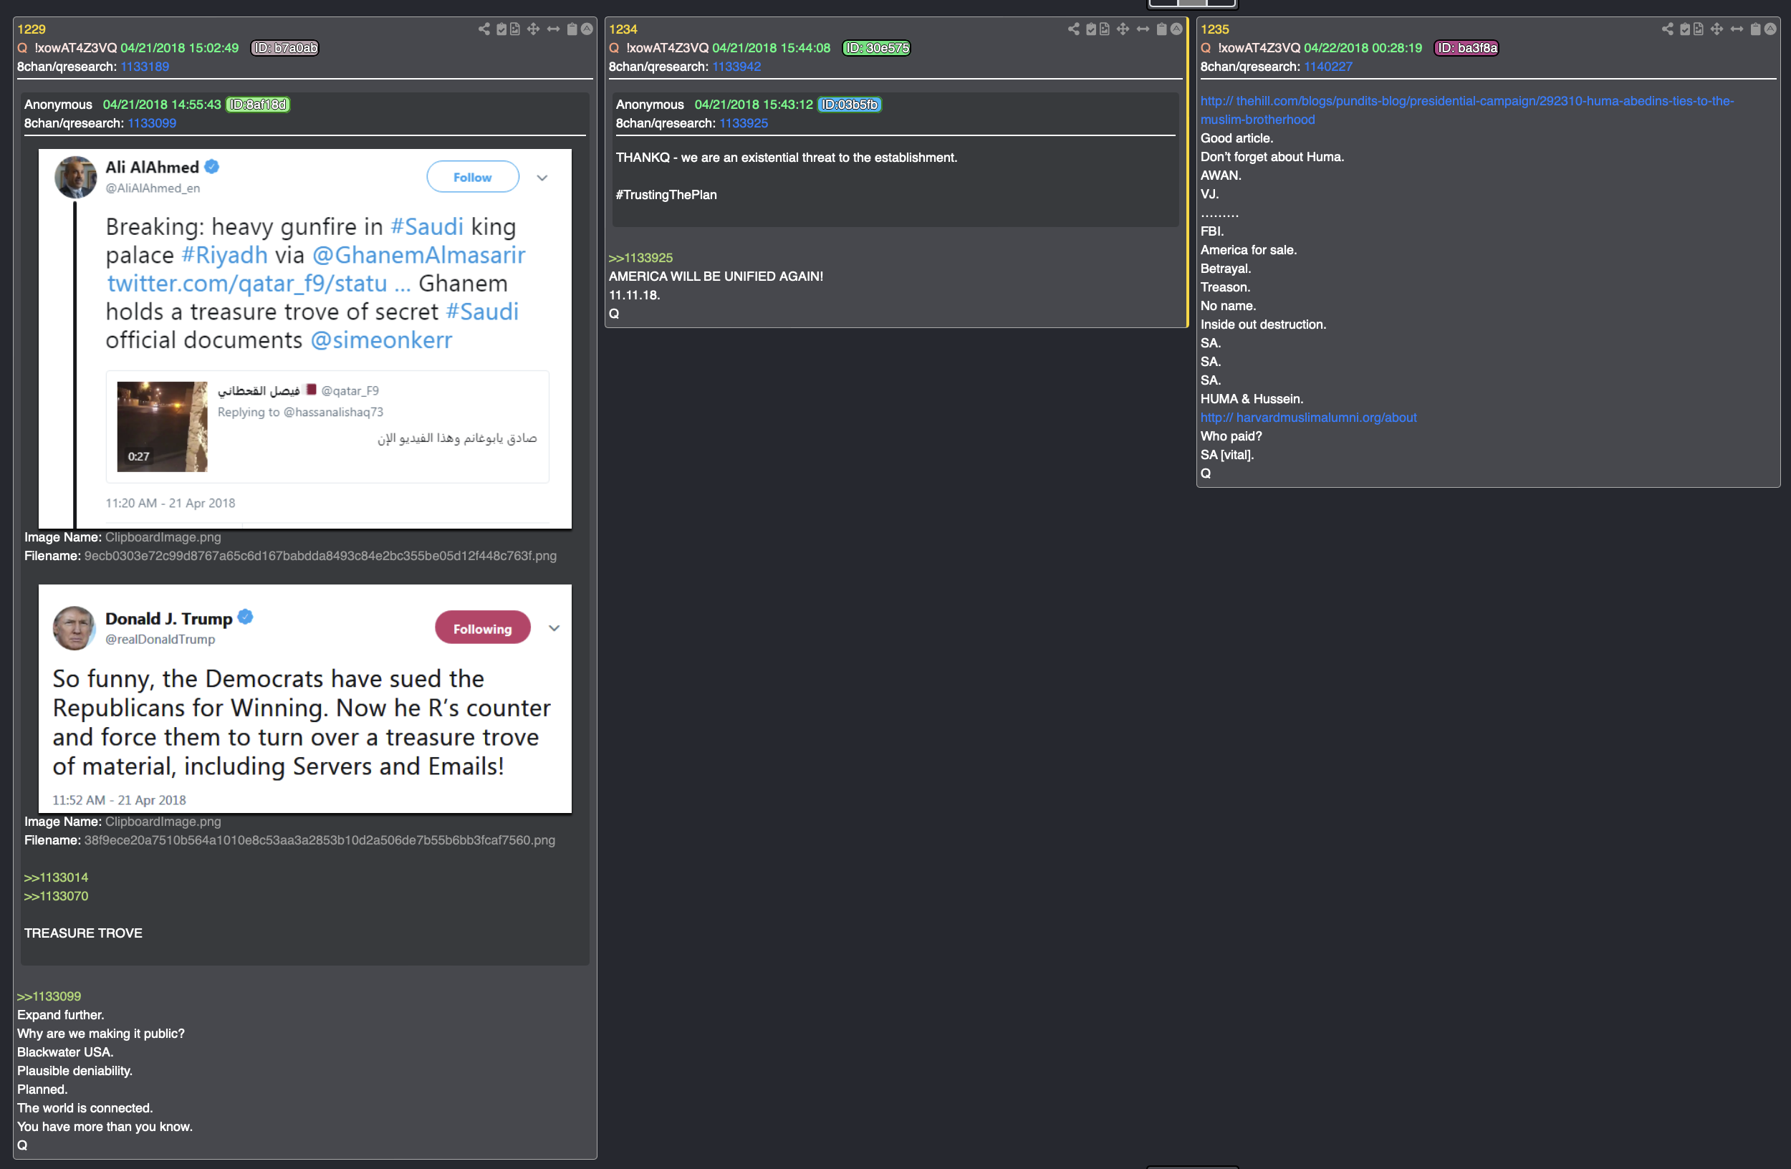Follow quote link >>1133070

point(56,896)
